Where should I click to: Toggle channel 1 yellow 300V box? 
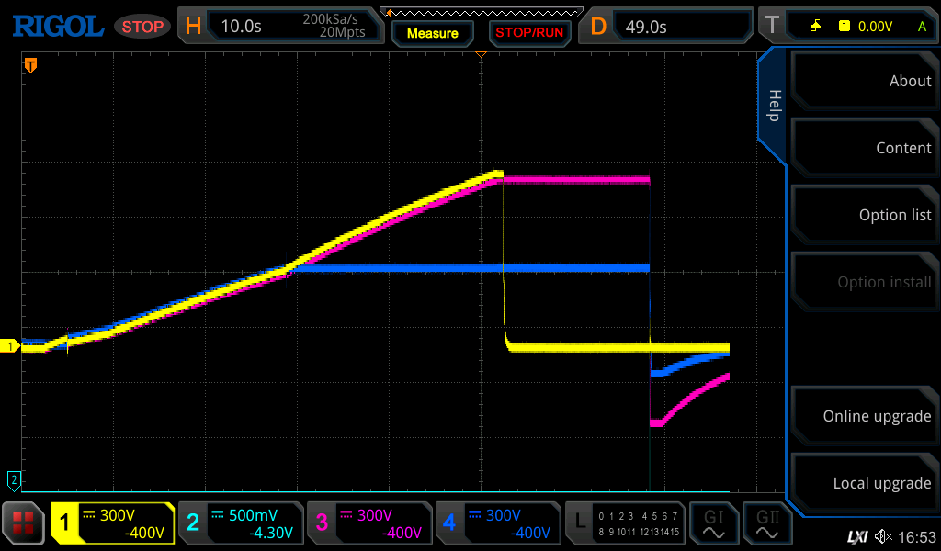pyautogui.click(x=112, y=523)
